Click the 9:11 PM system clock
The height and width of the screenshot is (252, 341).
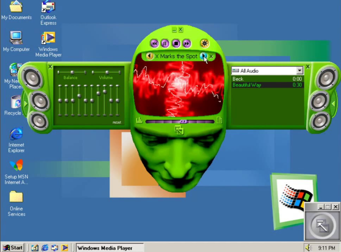pos(326,248)
